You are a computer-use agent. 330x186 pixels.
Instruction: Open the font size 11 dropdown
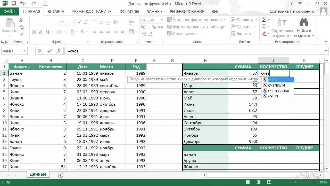click(x=73, y=23)
